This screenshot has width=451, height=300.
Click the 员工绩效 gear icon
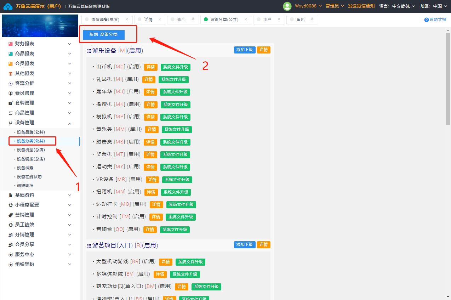[11, 225]
